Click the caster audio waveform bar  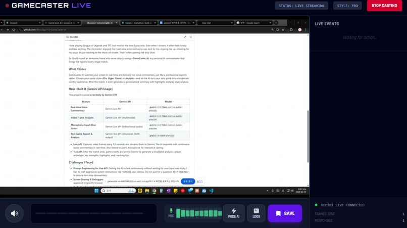(94, 213)
